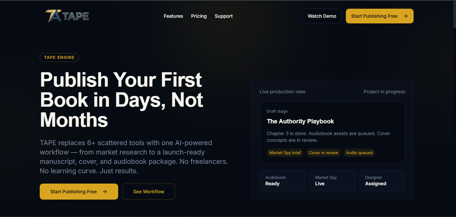Open the Support nav link
456x217 pixels.
(224, 16)
